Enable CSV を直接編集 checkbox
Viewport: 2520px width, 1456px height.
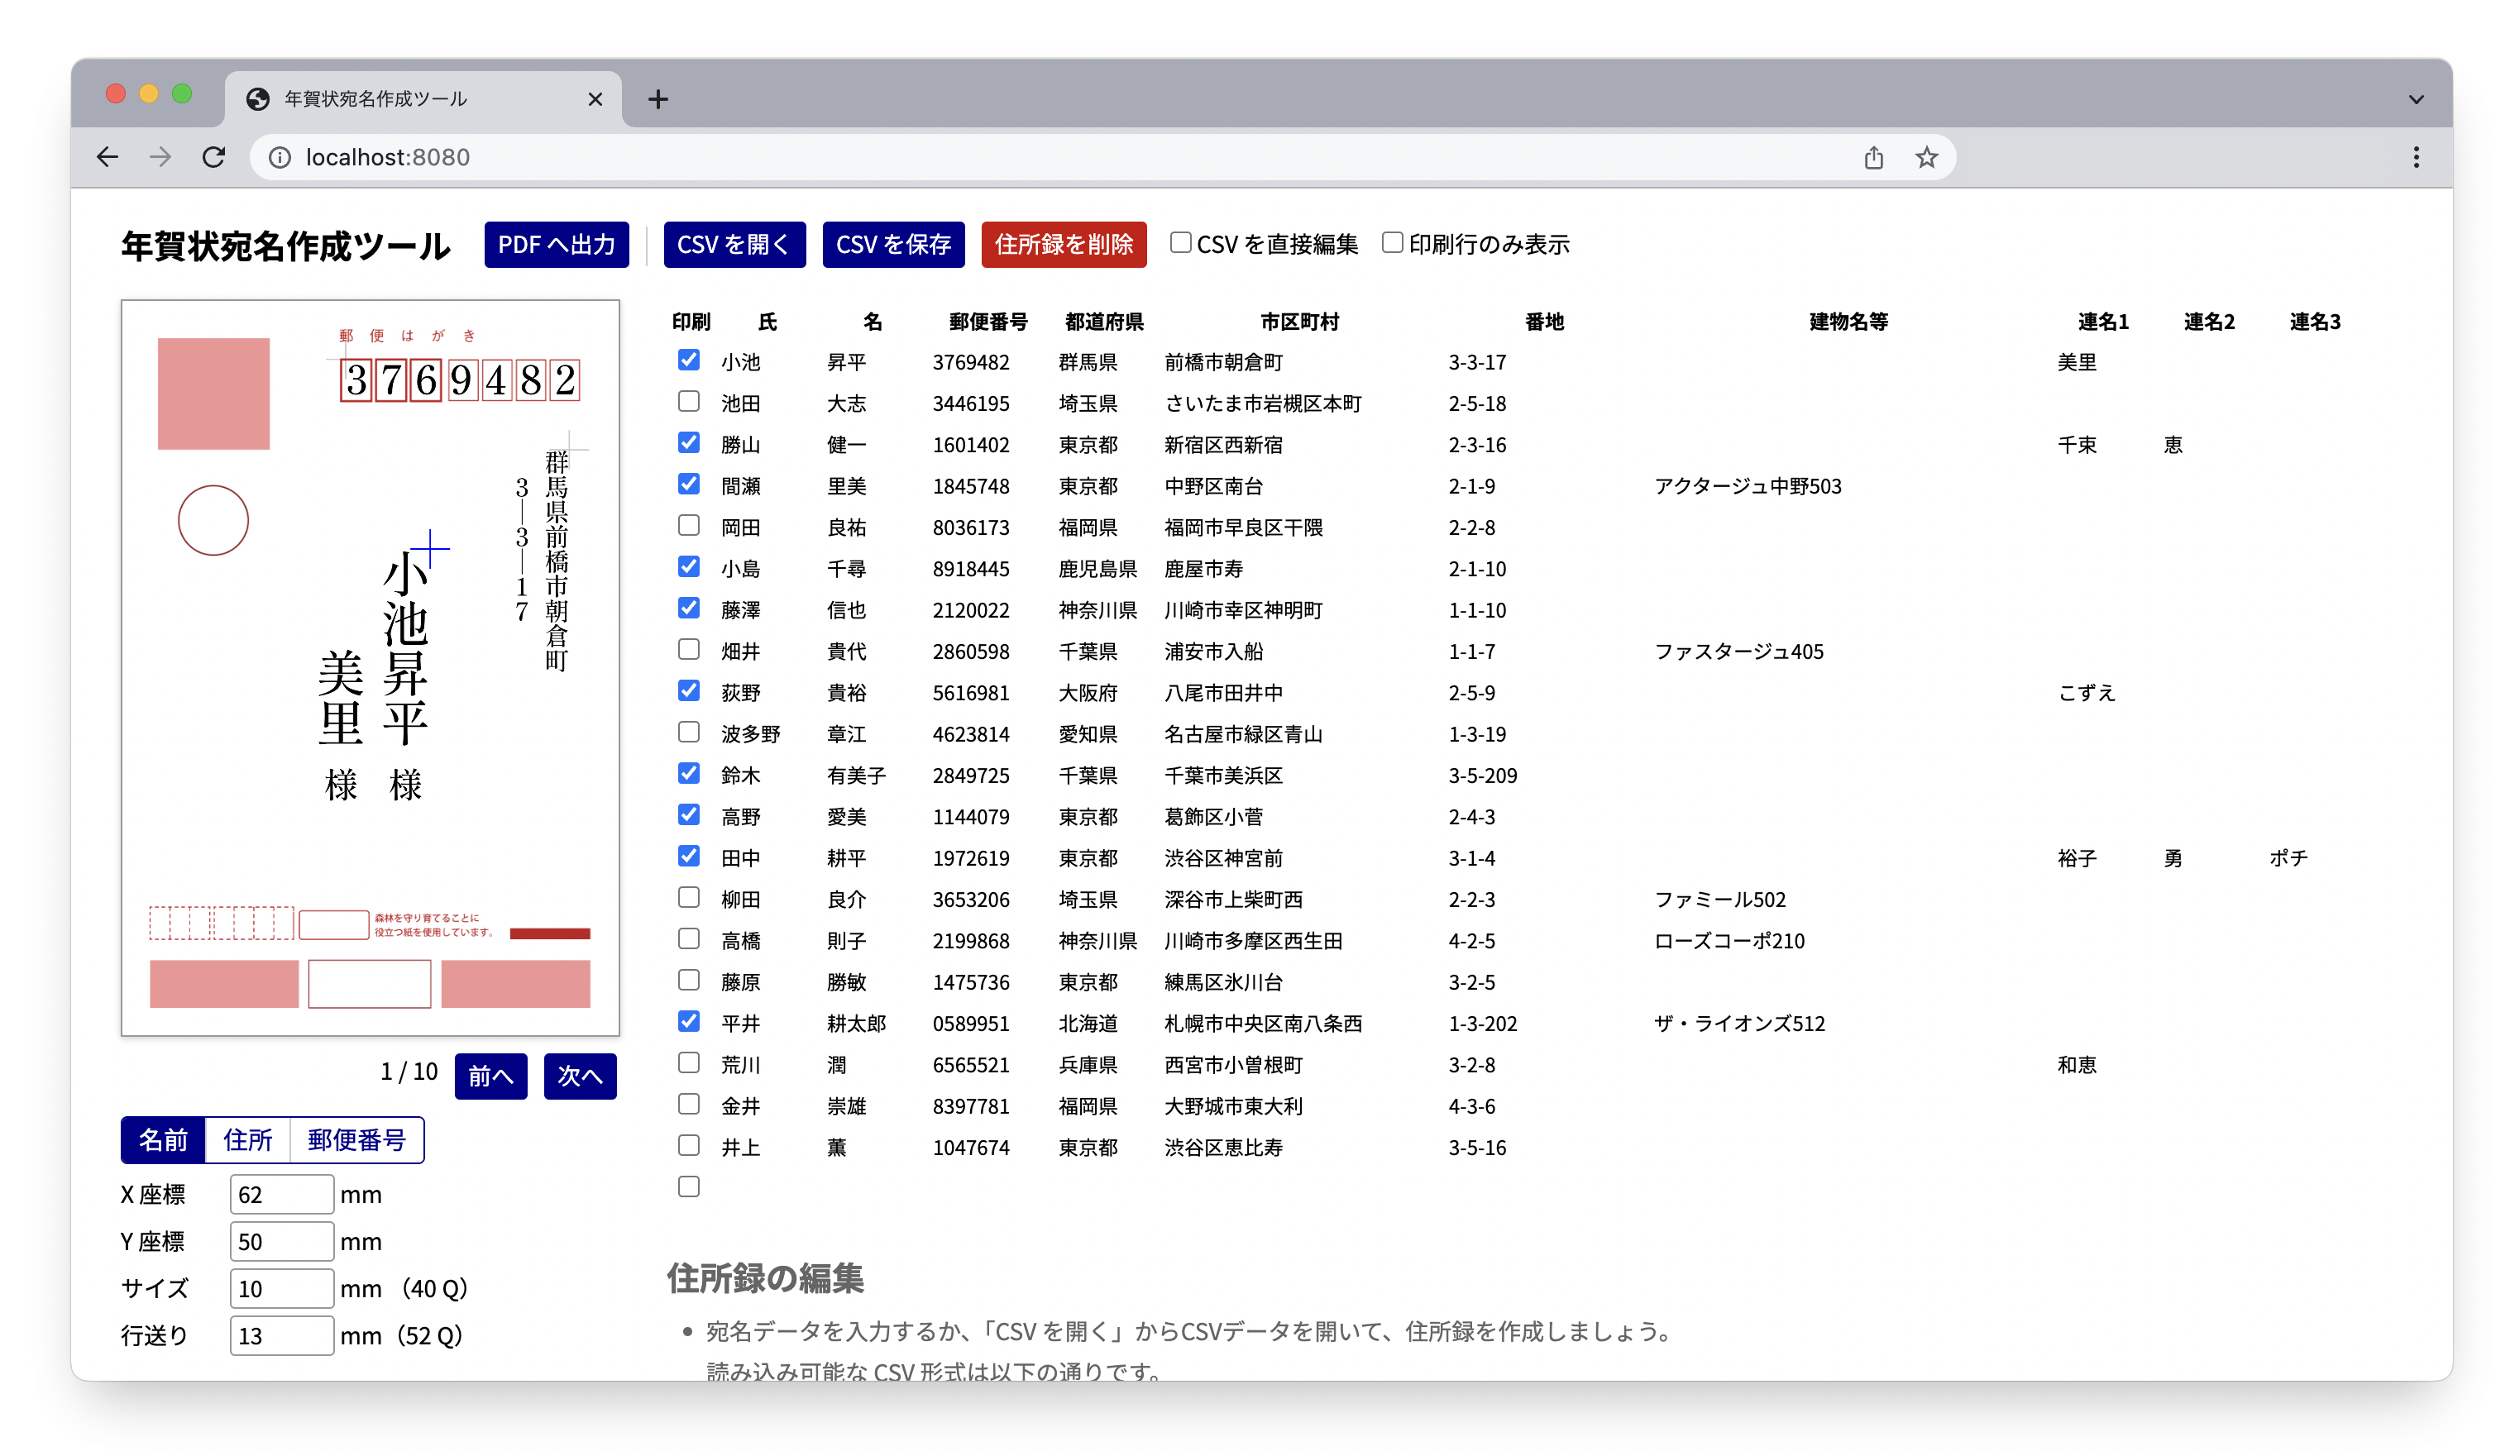1180,243
